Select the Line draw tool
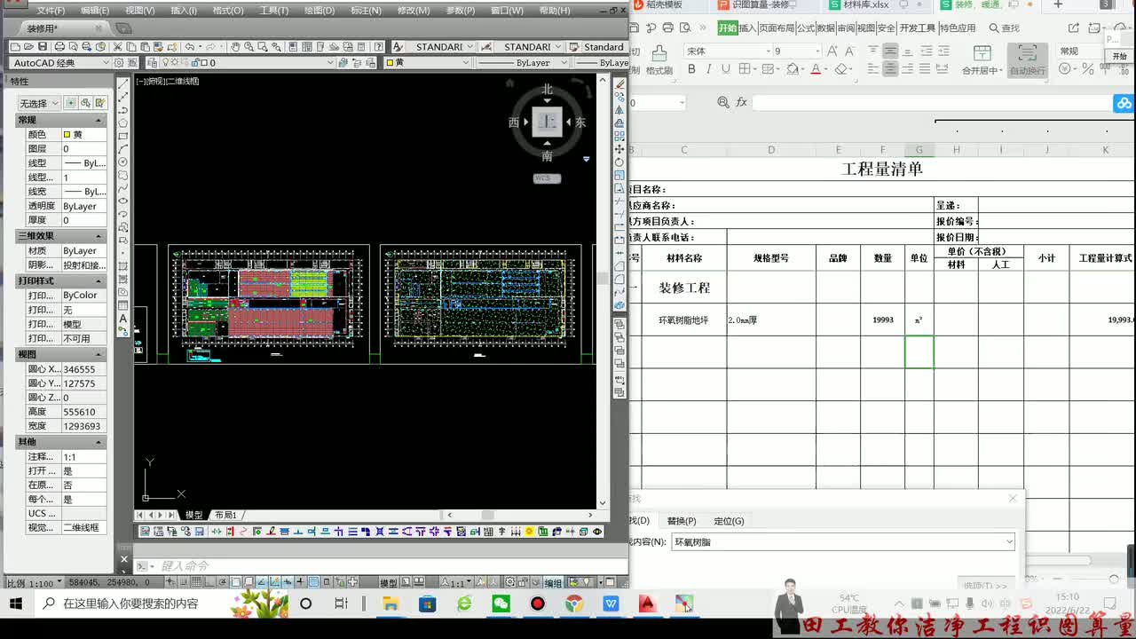The image size is (1136, 639). pos(123,84)
